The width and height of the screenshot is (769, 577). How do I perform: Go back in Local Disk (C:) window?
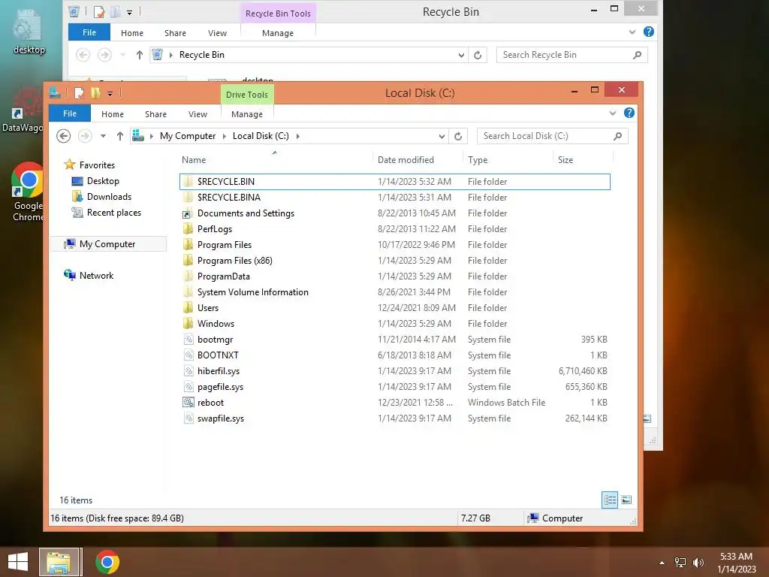tap(63, 136)
